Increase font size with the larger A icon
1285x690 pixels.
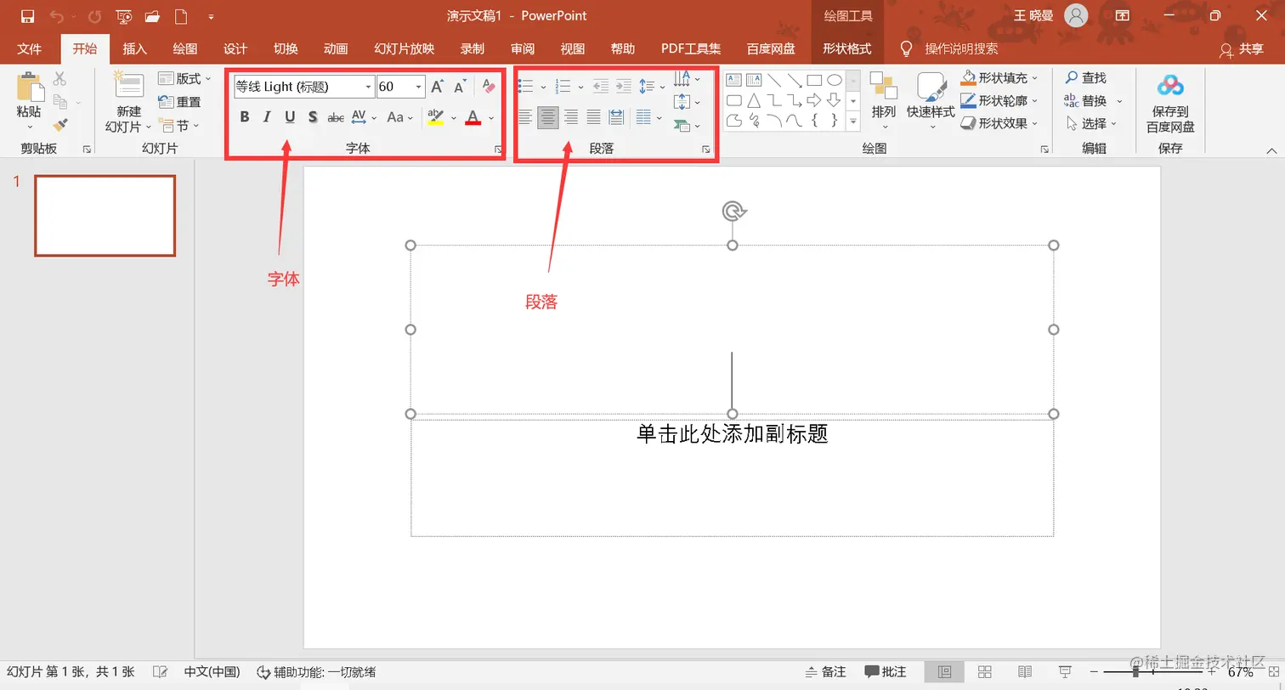click(x=437, y=87)
